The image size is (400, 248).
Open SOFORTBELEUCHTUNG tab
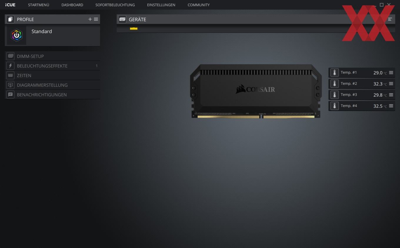point(115,5)
